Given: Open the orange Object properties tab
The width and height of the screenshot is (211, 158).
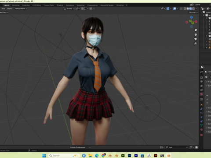Looking at the screenshot, I should coord(201,105).
